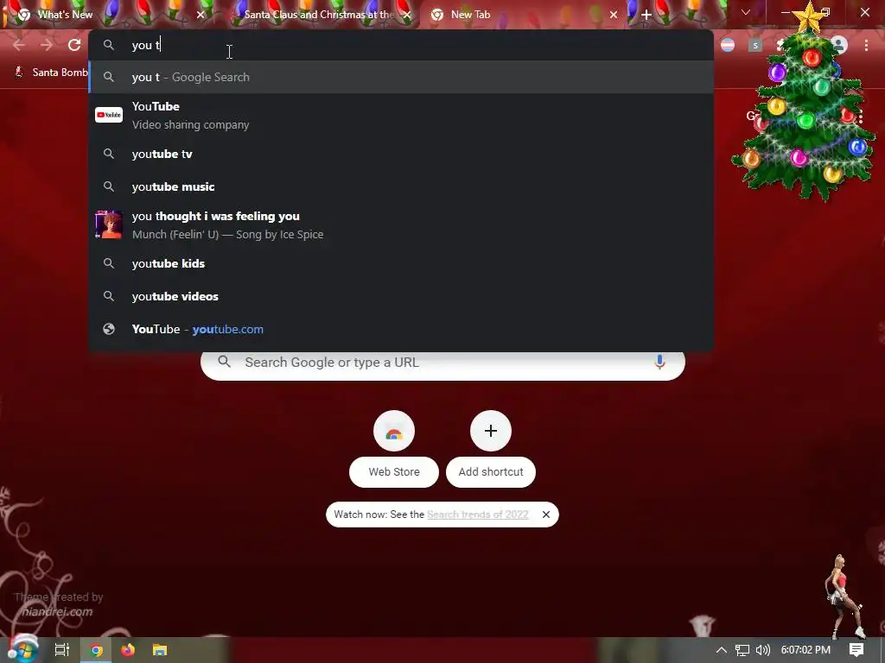Click the Web Store label

[x=394, y=472]
